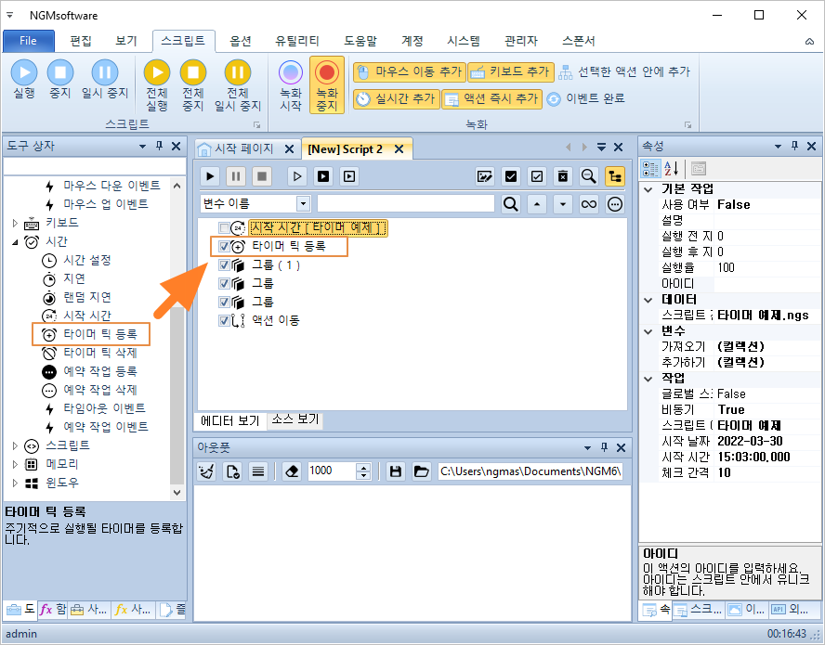
Task: Click the blue 중지 stop button
Action: [60, 80]
